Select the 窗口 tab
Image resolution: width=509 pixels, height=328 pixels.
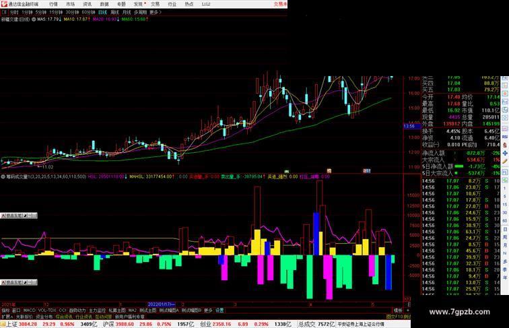tap(16, 310)
